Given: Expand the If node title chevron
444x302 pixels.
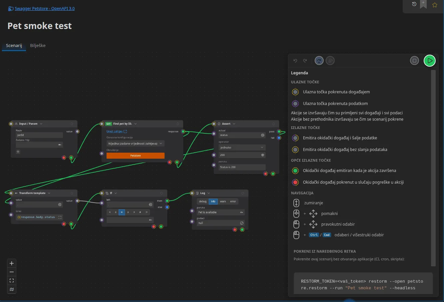Looking at the screenshot, I should click(116, 193).
